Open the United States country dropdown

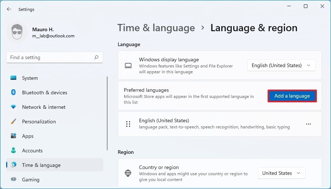tap(282, 173)
